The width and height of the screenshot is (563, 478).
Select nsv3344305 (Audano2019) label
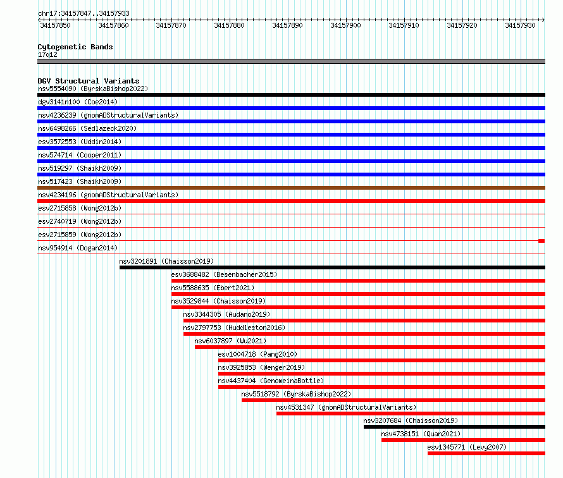(x=226, y=314)
